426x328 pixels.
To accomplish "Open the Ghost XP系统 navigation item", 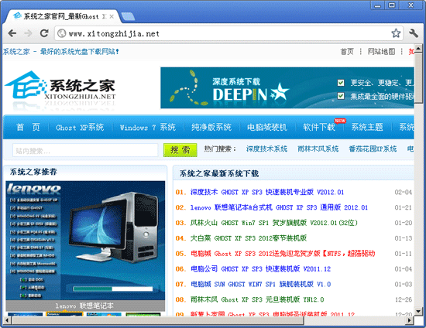I will (x=80, y=127).
